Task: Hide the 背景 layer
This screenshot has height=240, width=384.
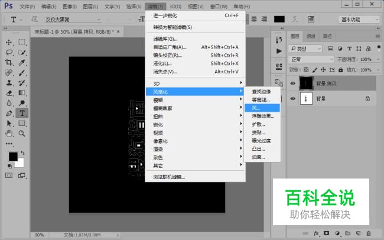Action: (292, 99)
